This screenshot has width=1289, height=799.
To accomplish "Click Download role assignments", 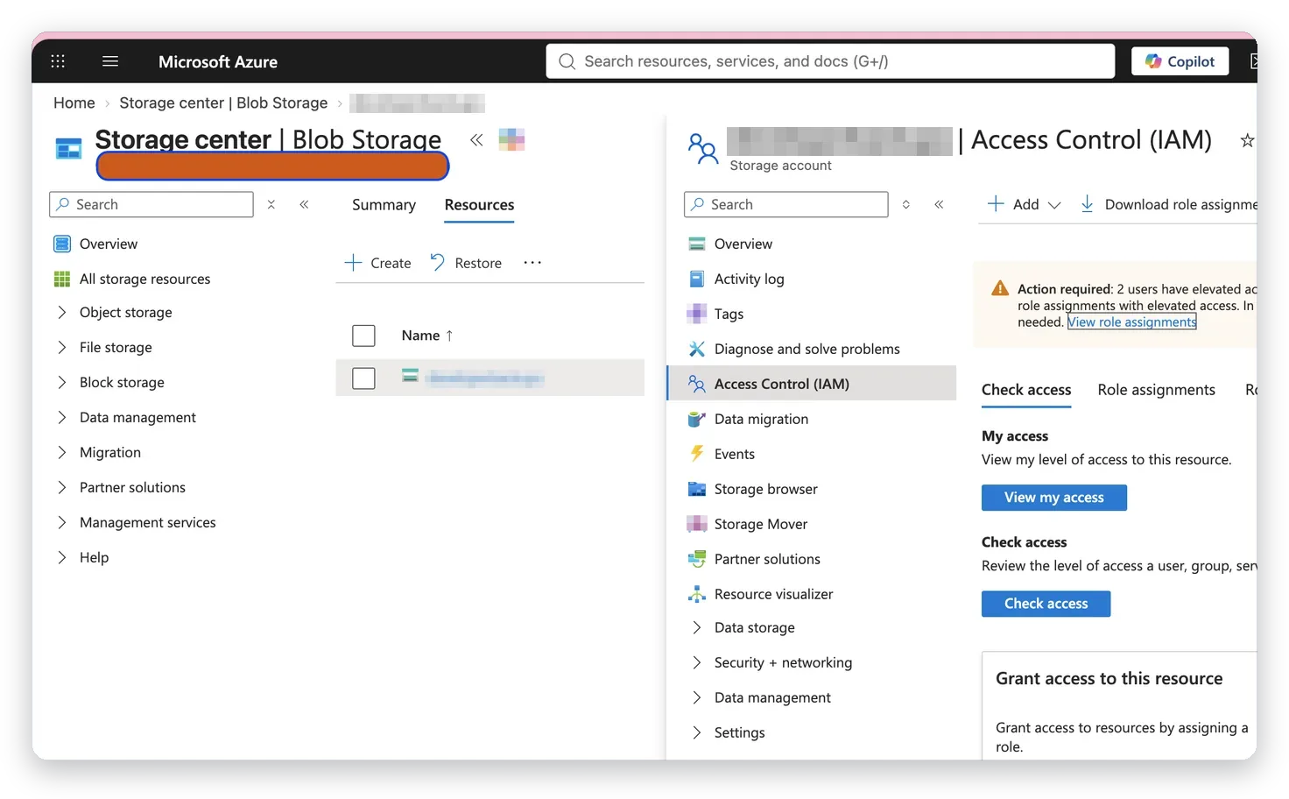I will point(1169,204).
